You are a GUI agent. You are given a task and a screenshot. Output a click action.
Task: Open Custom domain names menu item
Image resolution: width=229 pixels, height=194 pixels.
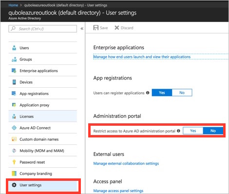coord(43,139)
